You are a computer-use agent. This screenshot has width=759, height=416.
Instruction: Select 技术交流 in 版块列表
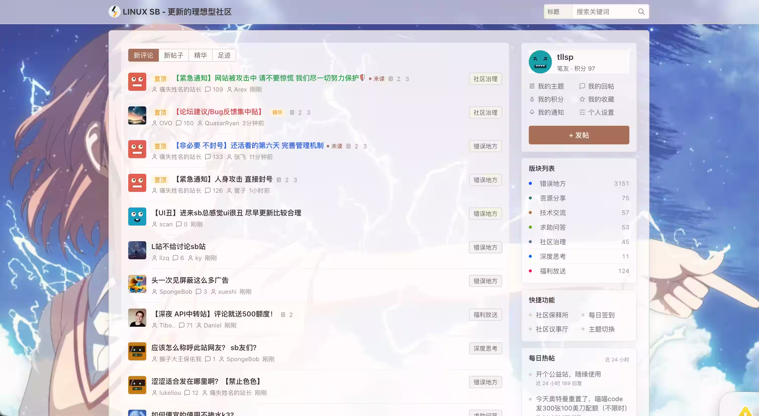[x=579, y=213]
